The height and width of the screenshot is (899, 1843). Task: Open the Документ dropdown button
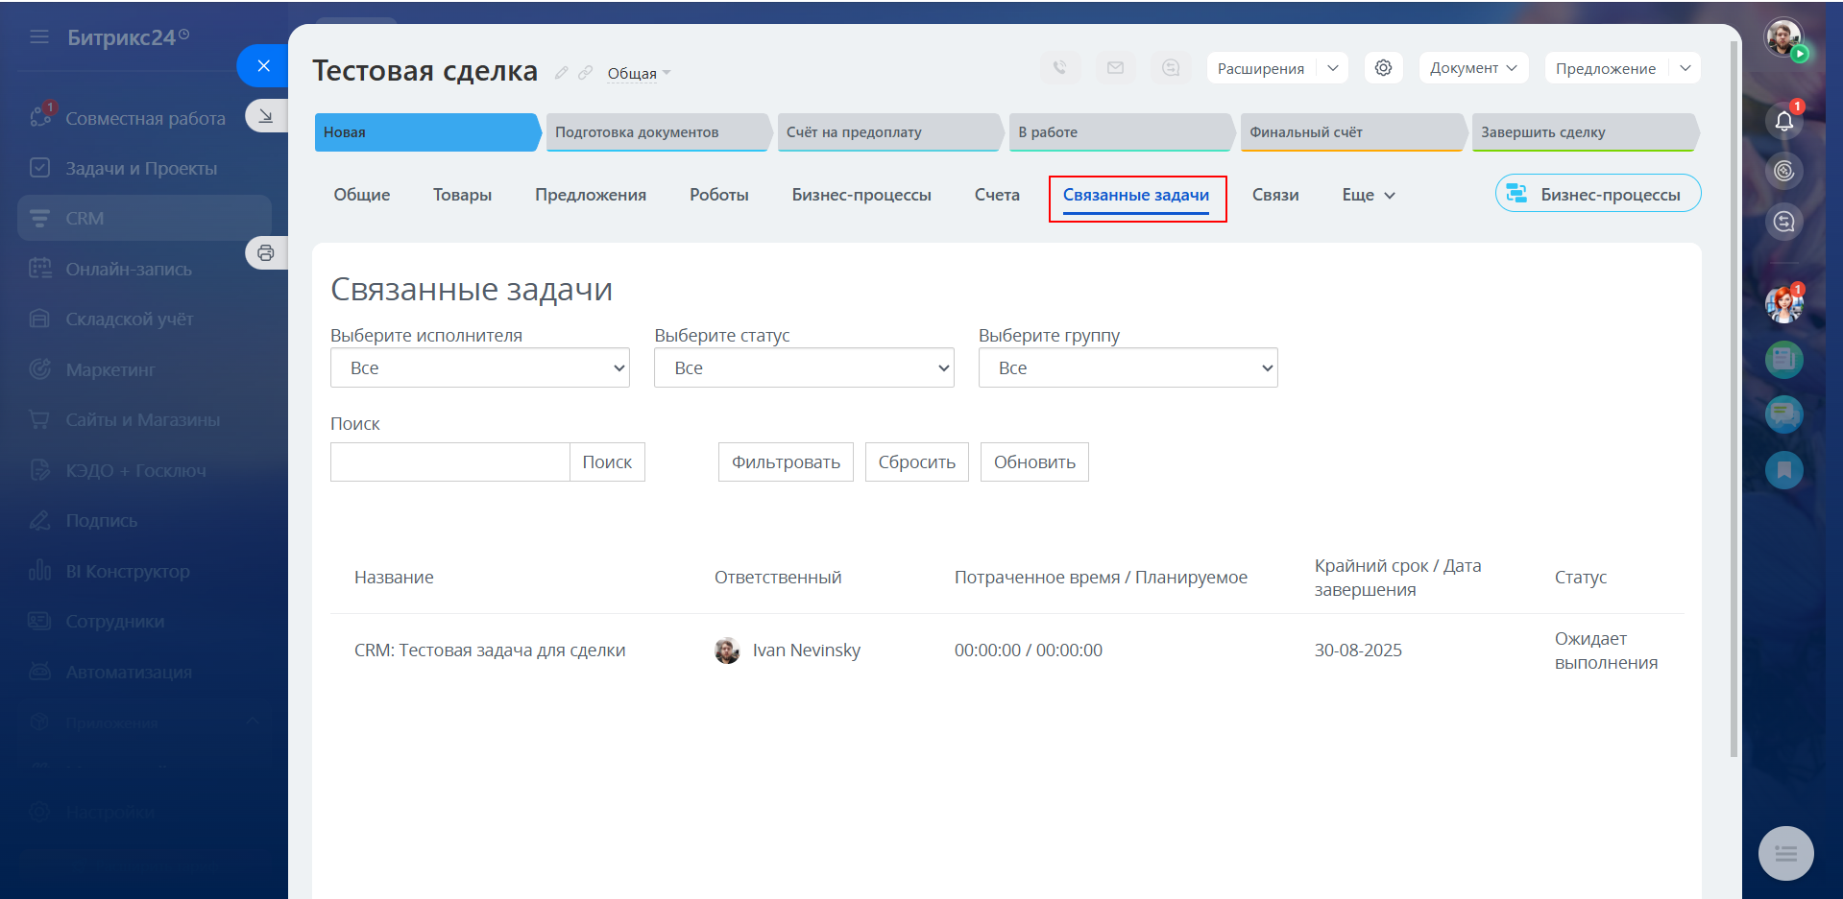coord(1472,68)
